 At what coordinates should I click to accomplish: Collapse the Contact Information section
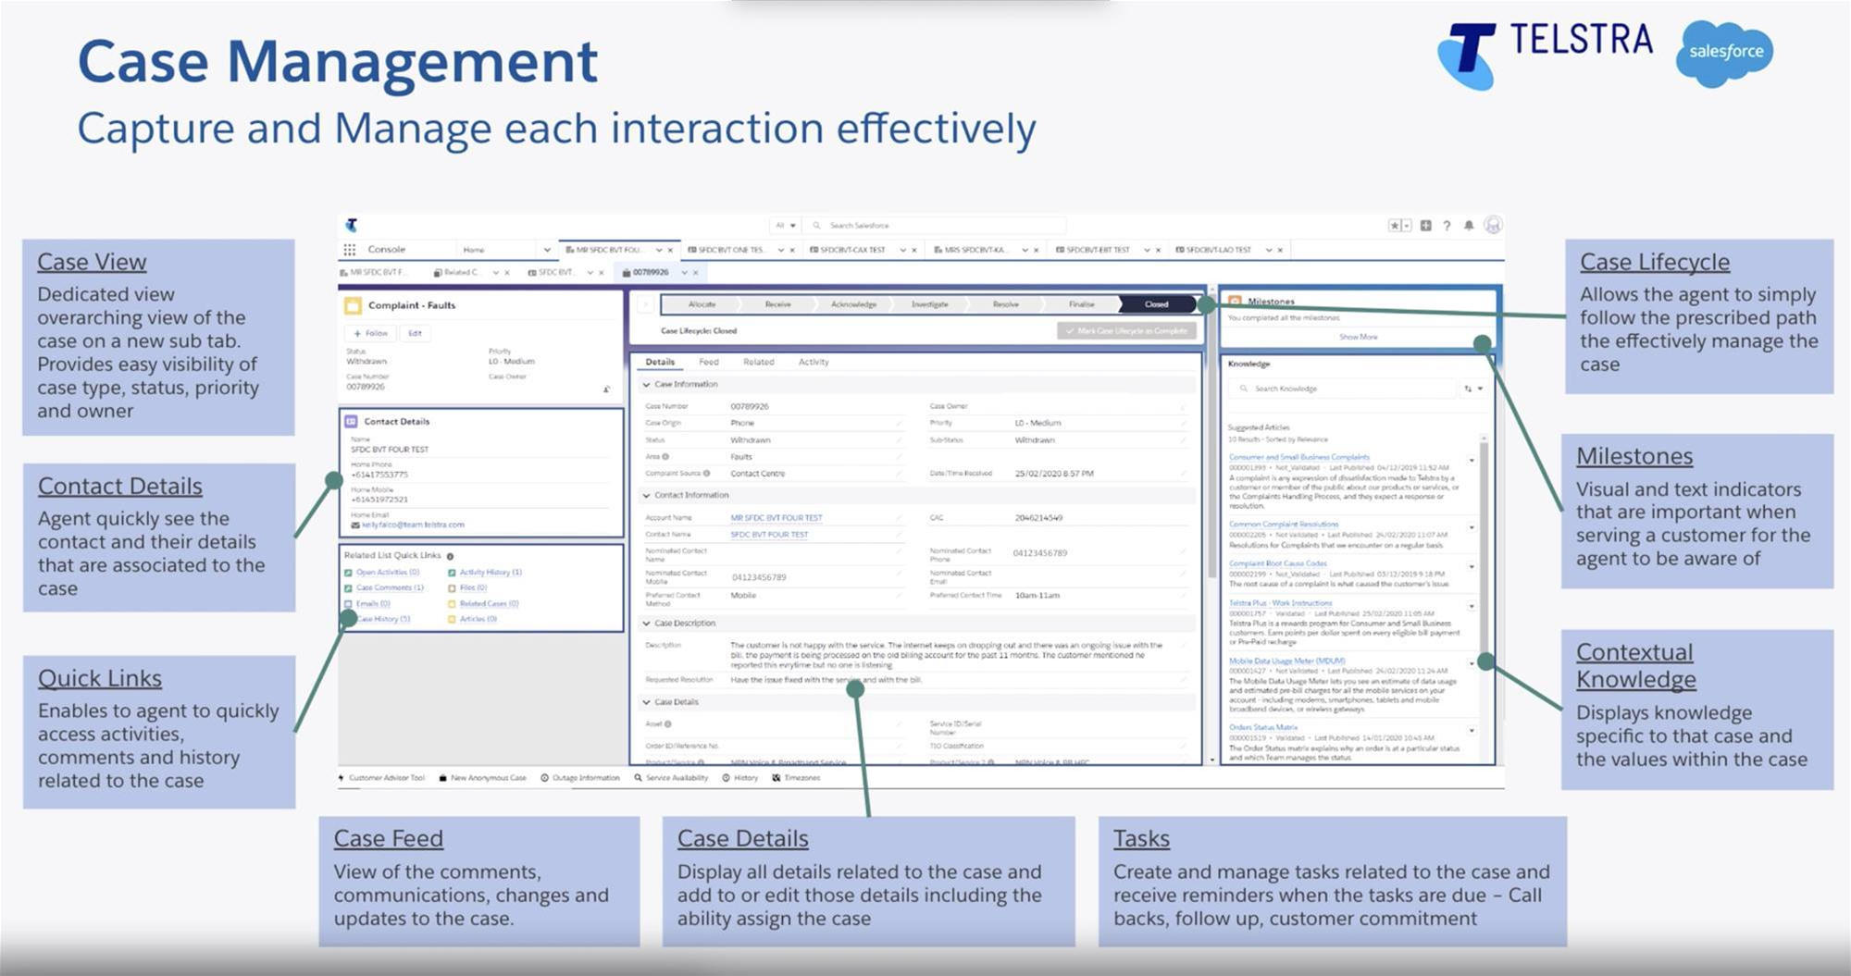click(x=646, y=495)
